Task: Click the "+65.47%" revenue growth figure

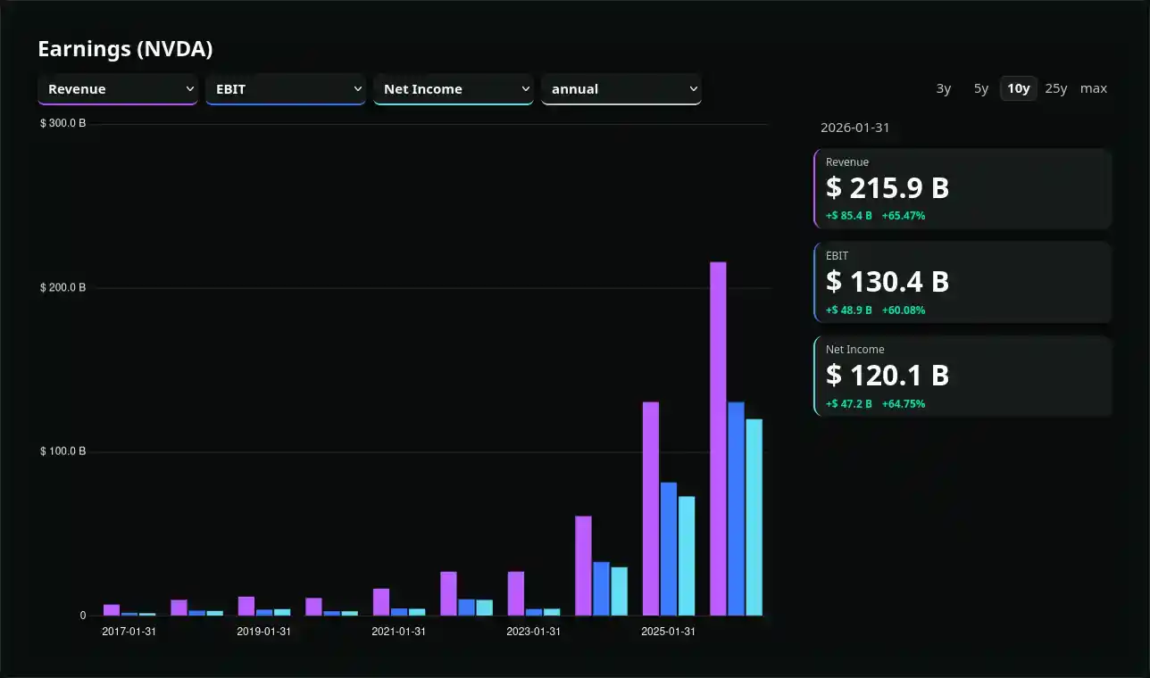Action: pyautogui.click(x=904, y=216)
